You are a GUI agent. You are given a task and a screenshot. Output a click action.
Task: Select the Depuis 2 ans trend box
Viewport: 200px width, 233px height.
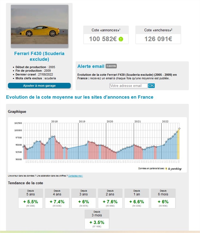pyautogui.click(x=110, y=198)
